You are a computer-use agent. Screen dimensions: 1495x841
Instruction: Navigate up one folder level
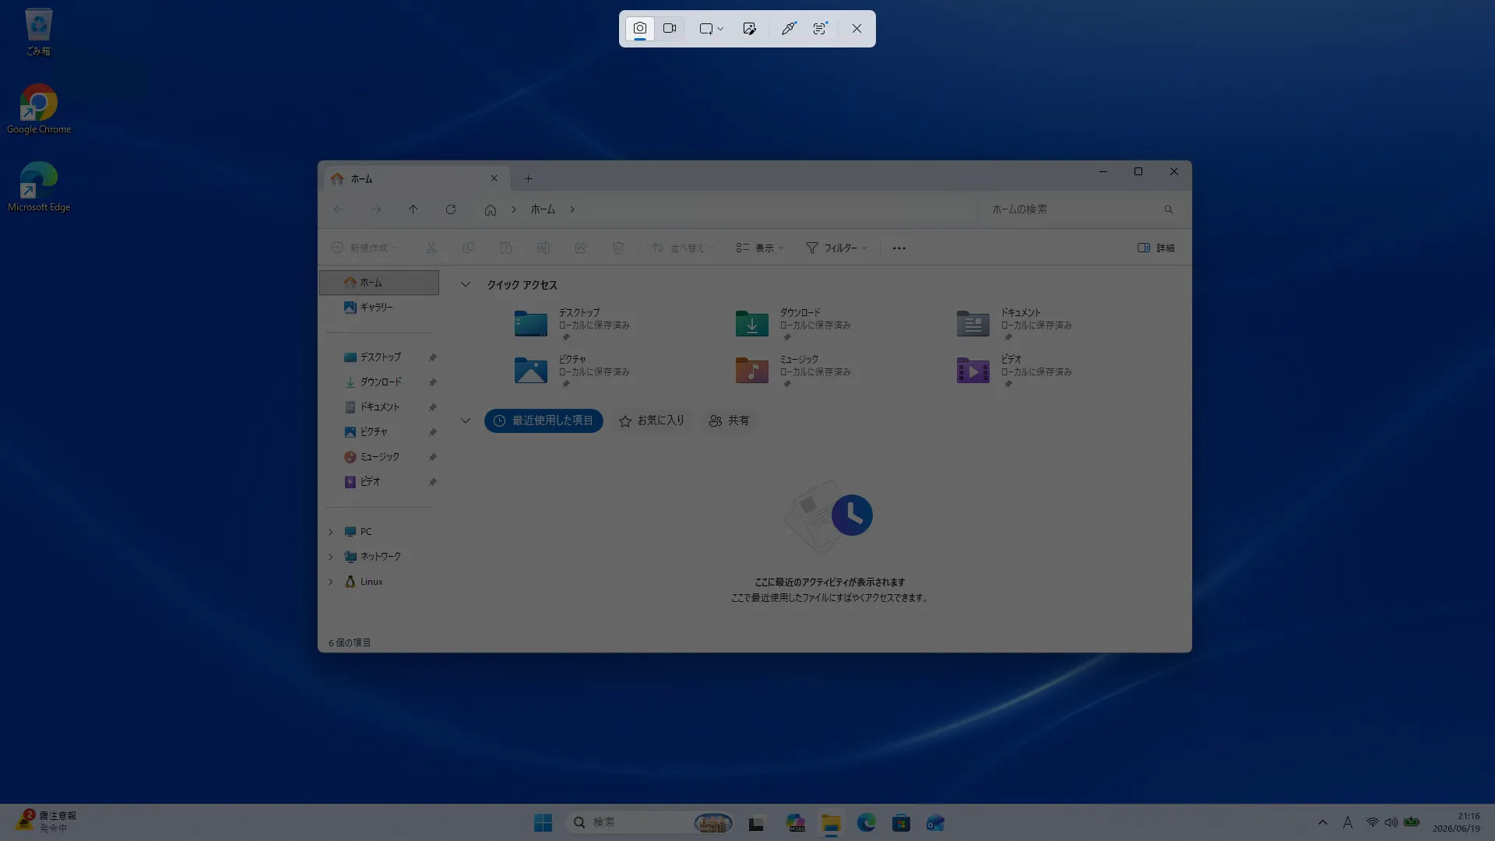[x=413, y=209]
